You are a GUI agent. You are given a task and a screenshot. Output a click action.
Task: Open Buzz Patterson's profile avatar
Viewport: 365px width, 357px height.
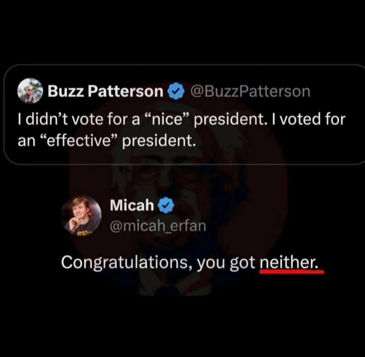click(31, 91)
